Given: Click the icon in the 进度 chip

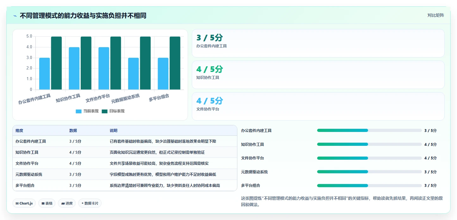Looking at the screenshot, I should tap(63, 204).
